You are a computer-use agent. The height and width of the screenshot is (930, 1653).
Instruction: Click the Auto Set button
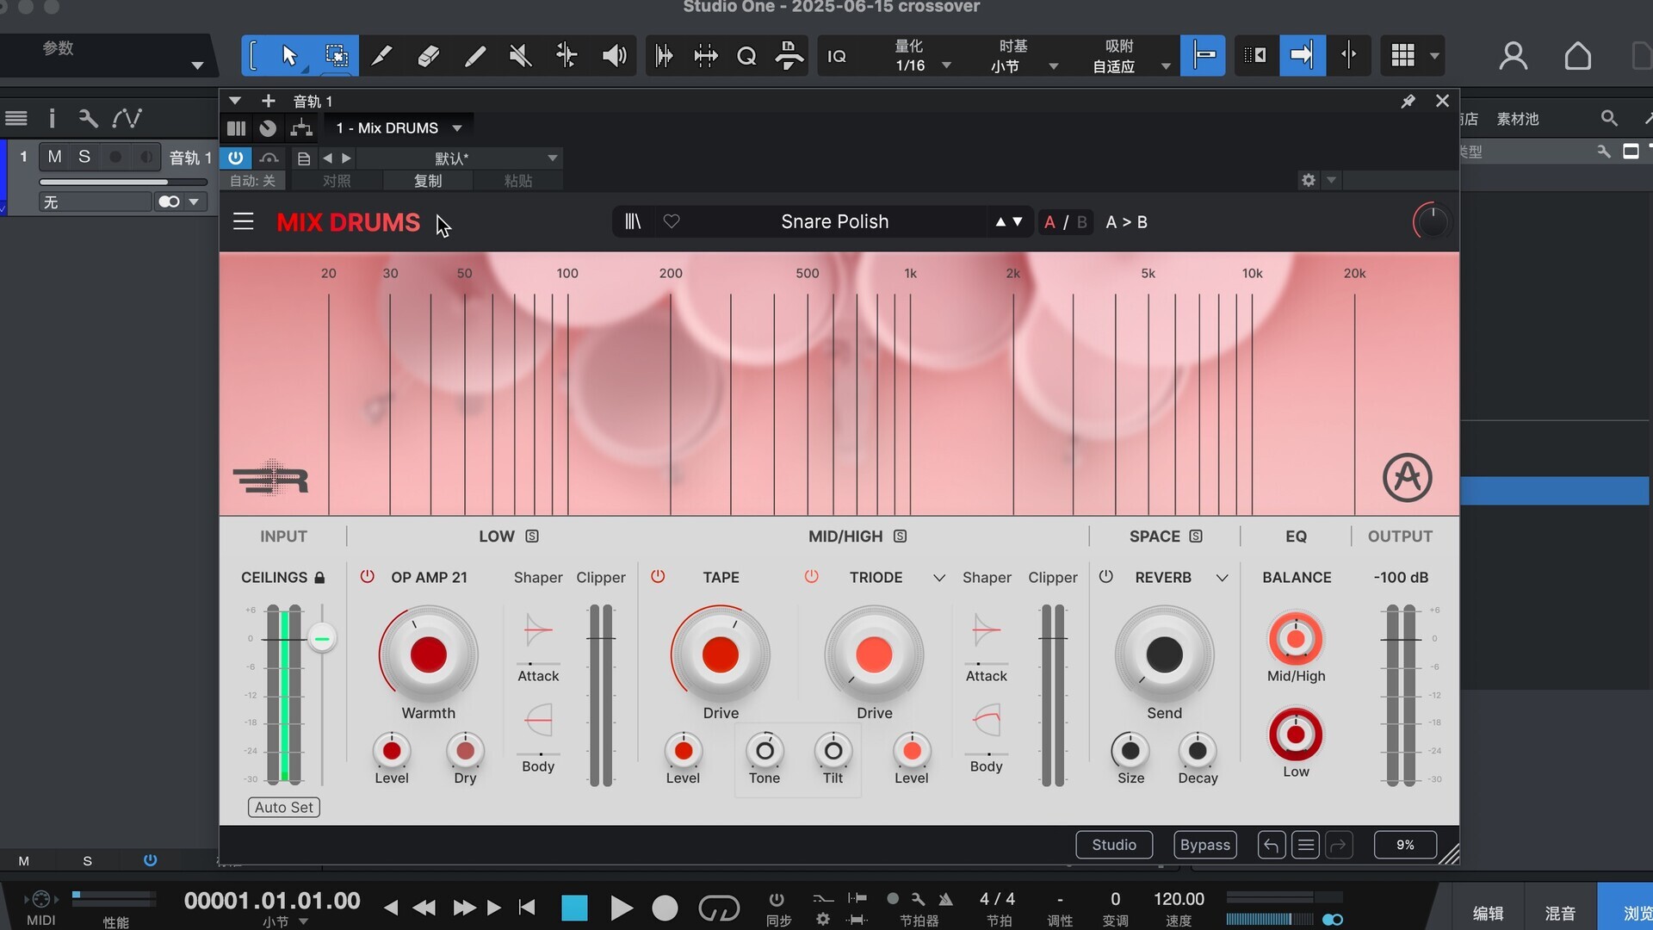pyautogui.click(x=284, y=807)
